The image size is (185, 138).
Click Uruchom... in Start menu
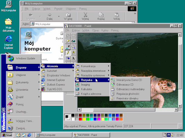tap(23, 112)
